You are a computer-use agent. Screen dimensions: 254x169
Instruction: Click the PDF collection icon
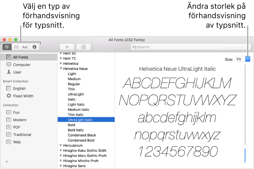8,127
